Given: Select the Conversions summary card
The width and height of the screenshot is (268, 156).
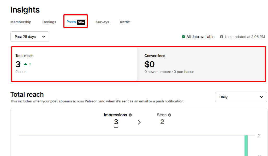Looking at the screenshot, I should 201,64.
